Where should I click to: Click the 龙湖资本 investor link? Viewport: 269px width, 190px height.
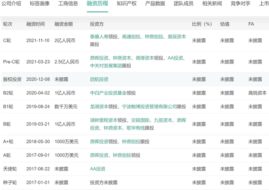pyautogui.click(x=99, y=106)
